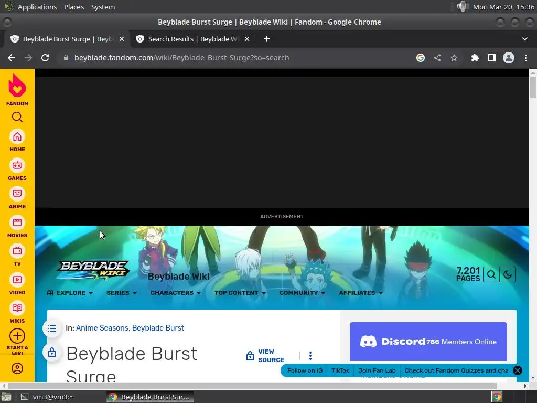
Task: Click the Start a Wiki plus icon
Action: tap(17, 336)
